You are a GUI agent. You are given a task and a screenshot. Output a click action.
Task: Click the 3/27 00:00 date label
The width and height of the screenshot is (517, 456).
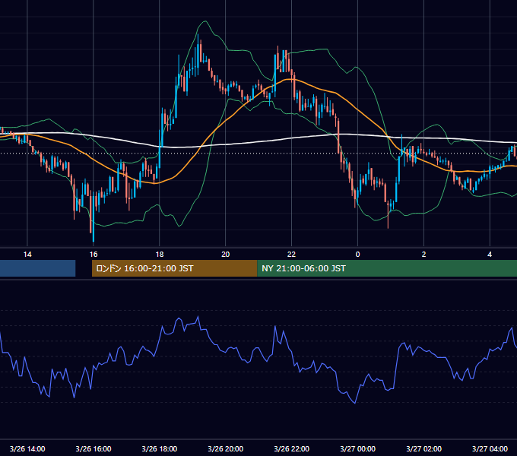pyautogui.click(x=358, y=448)
